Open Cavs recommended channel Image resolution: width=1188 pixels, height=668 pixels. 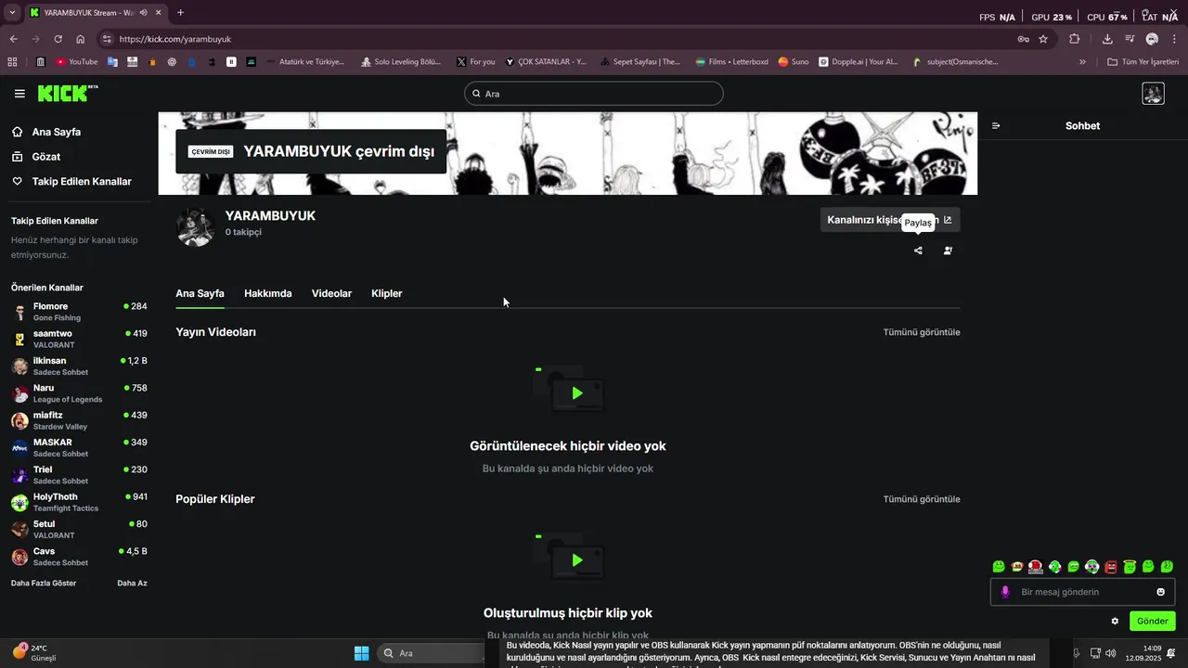point(79,557)
